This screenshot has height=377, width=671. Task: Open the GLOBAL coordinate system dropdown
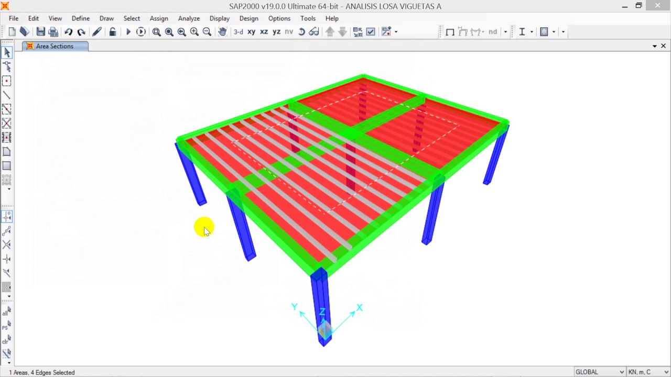(600, 372)
